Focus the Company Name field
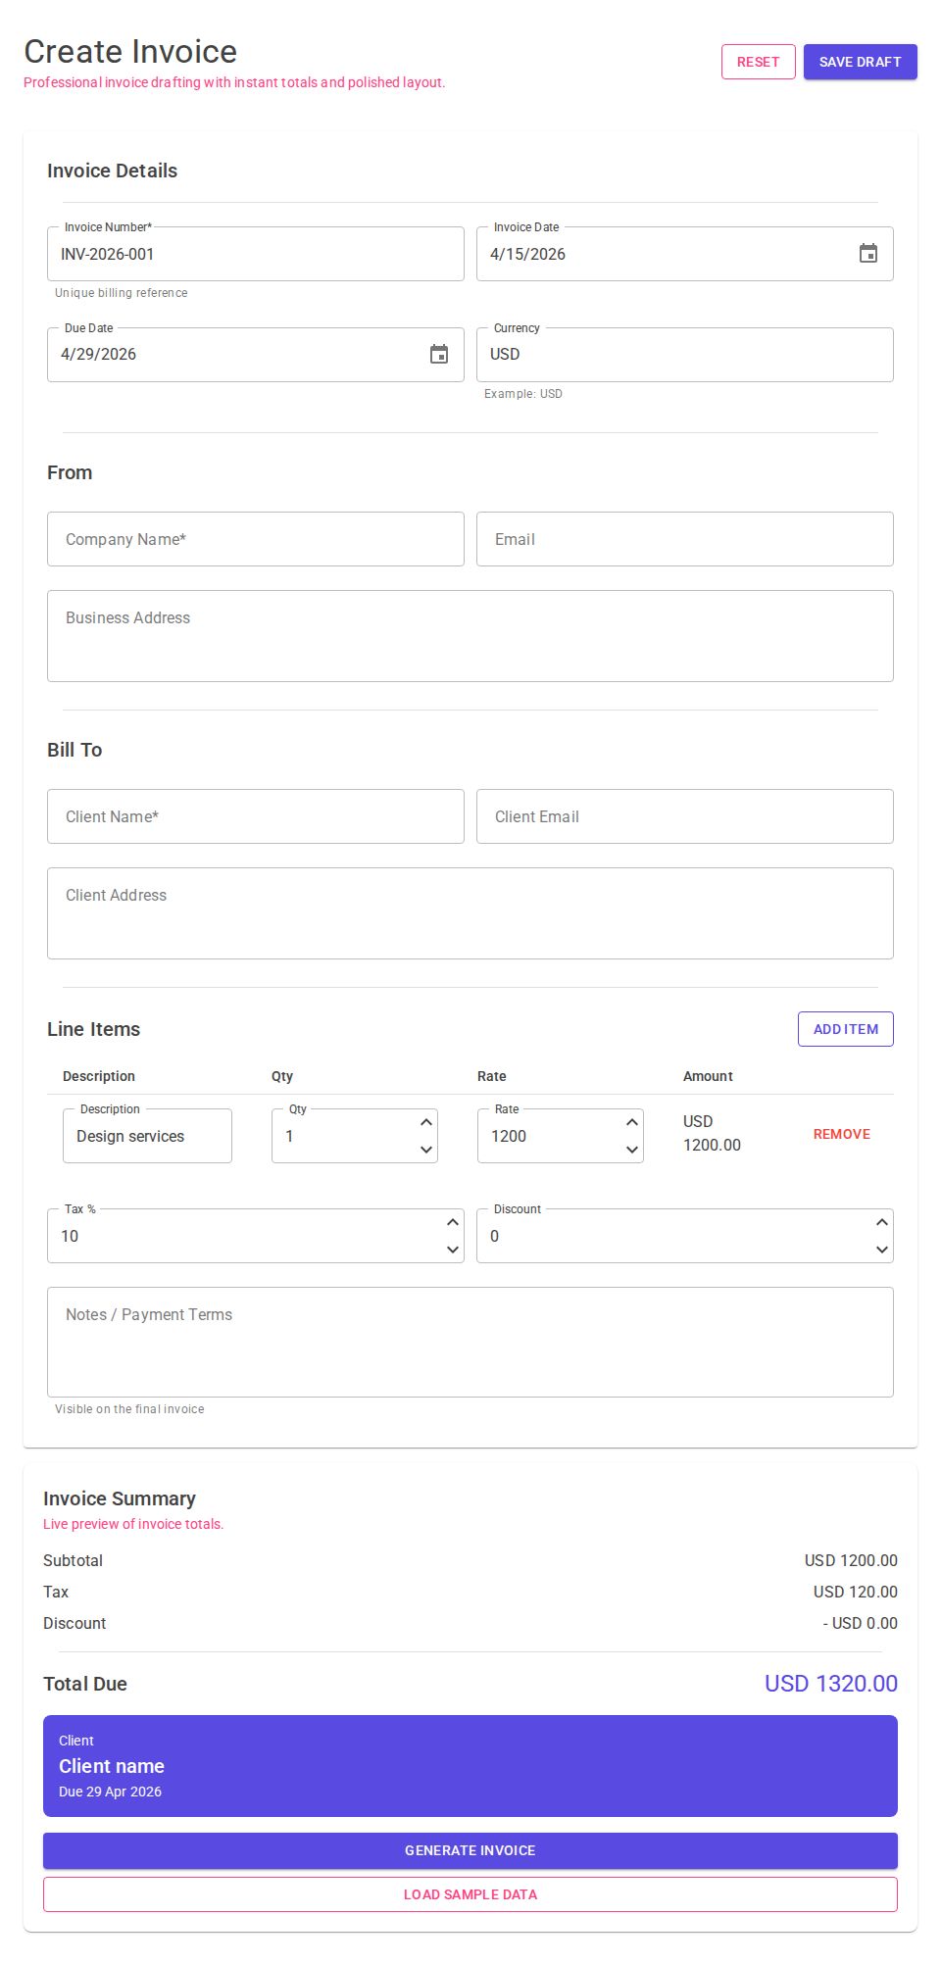Screen dimensions: 941x1964 pos(256,539)
